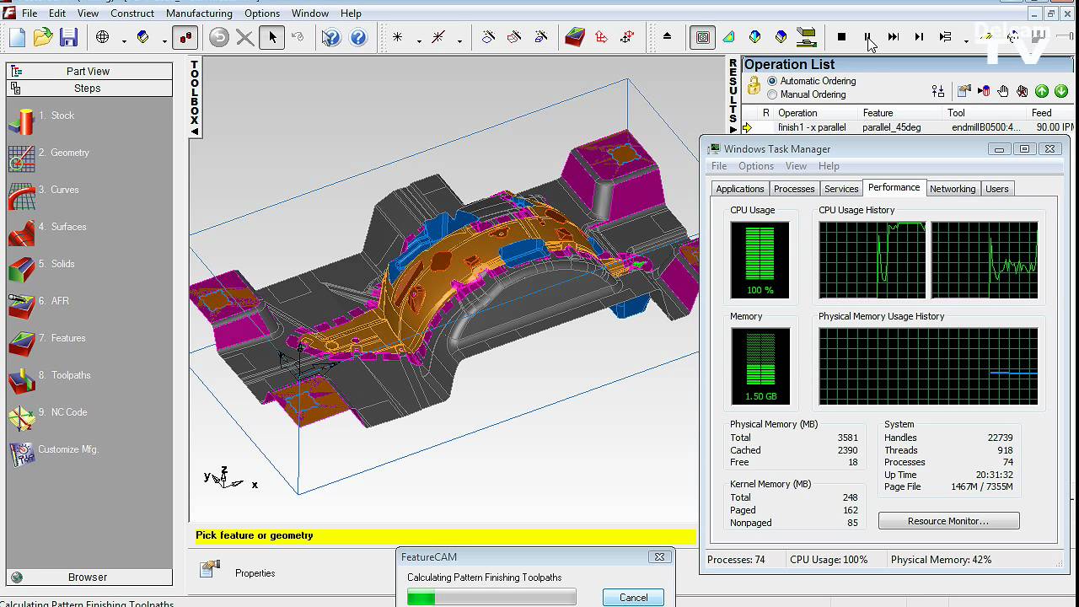Image resolution: width=1079 pixels, height=607 pixels.
Task: Open the Manufacturing menu
Action: pos(199,13)
